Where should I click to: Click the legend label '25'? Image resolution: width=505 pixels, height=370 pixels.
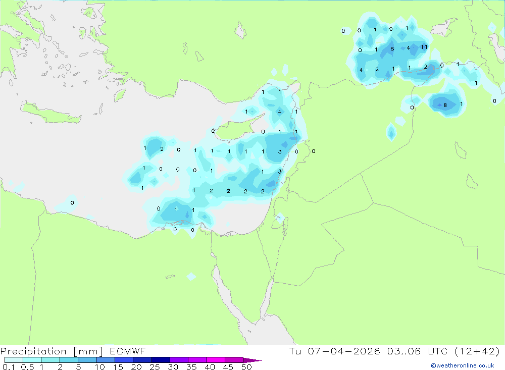click(155, 367)
